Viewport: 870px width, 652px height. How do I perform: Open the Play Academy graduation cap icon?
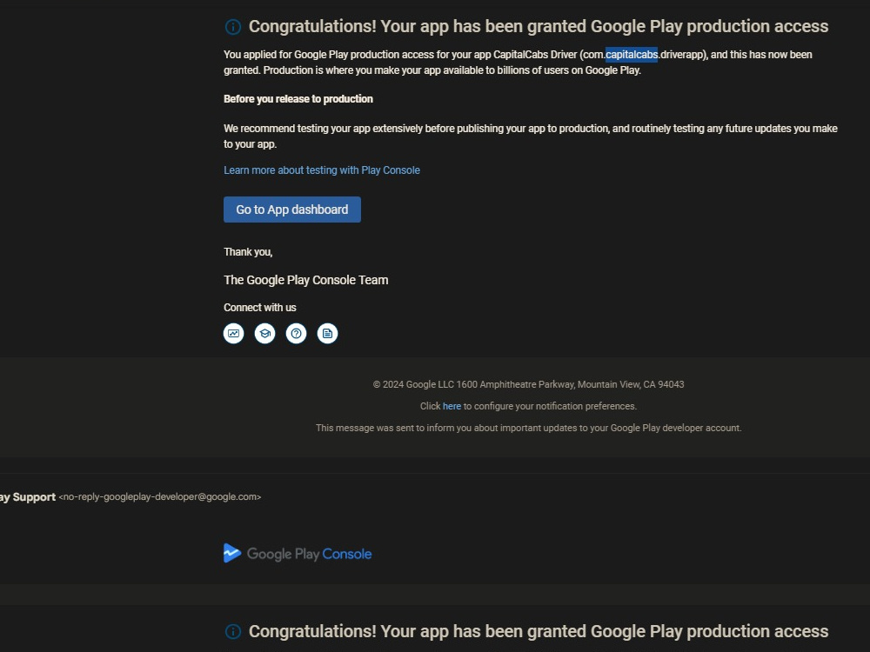click(x=264, y=333)
